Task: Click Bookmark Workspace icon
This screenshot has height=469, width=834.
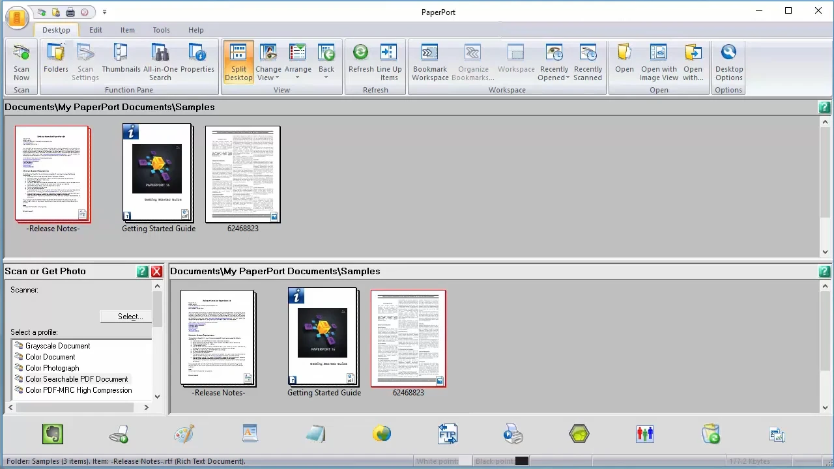Action: point(430,62)
